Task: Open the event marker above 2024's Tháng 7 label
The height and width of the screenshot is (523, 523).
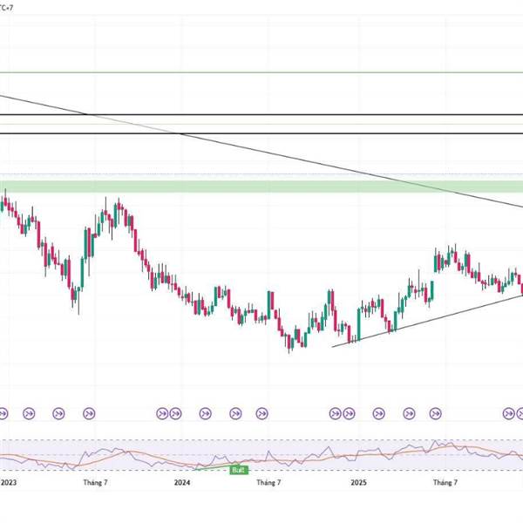Action: (x=261, y=413)
